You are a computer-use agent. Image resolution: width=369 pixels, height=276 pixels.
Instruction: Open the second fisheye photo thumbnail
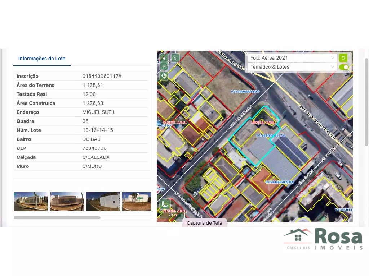tap(67, 201)
